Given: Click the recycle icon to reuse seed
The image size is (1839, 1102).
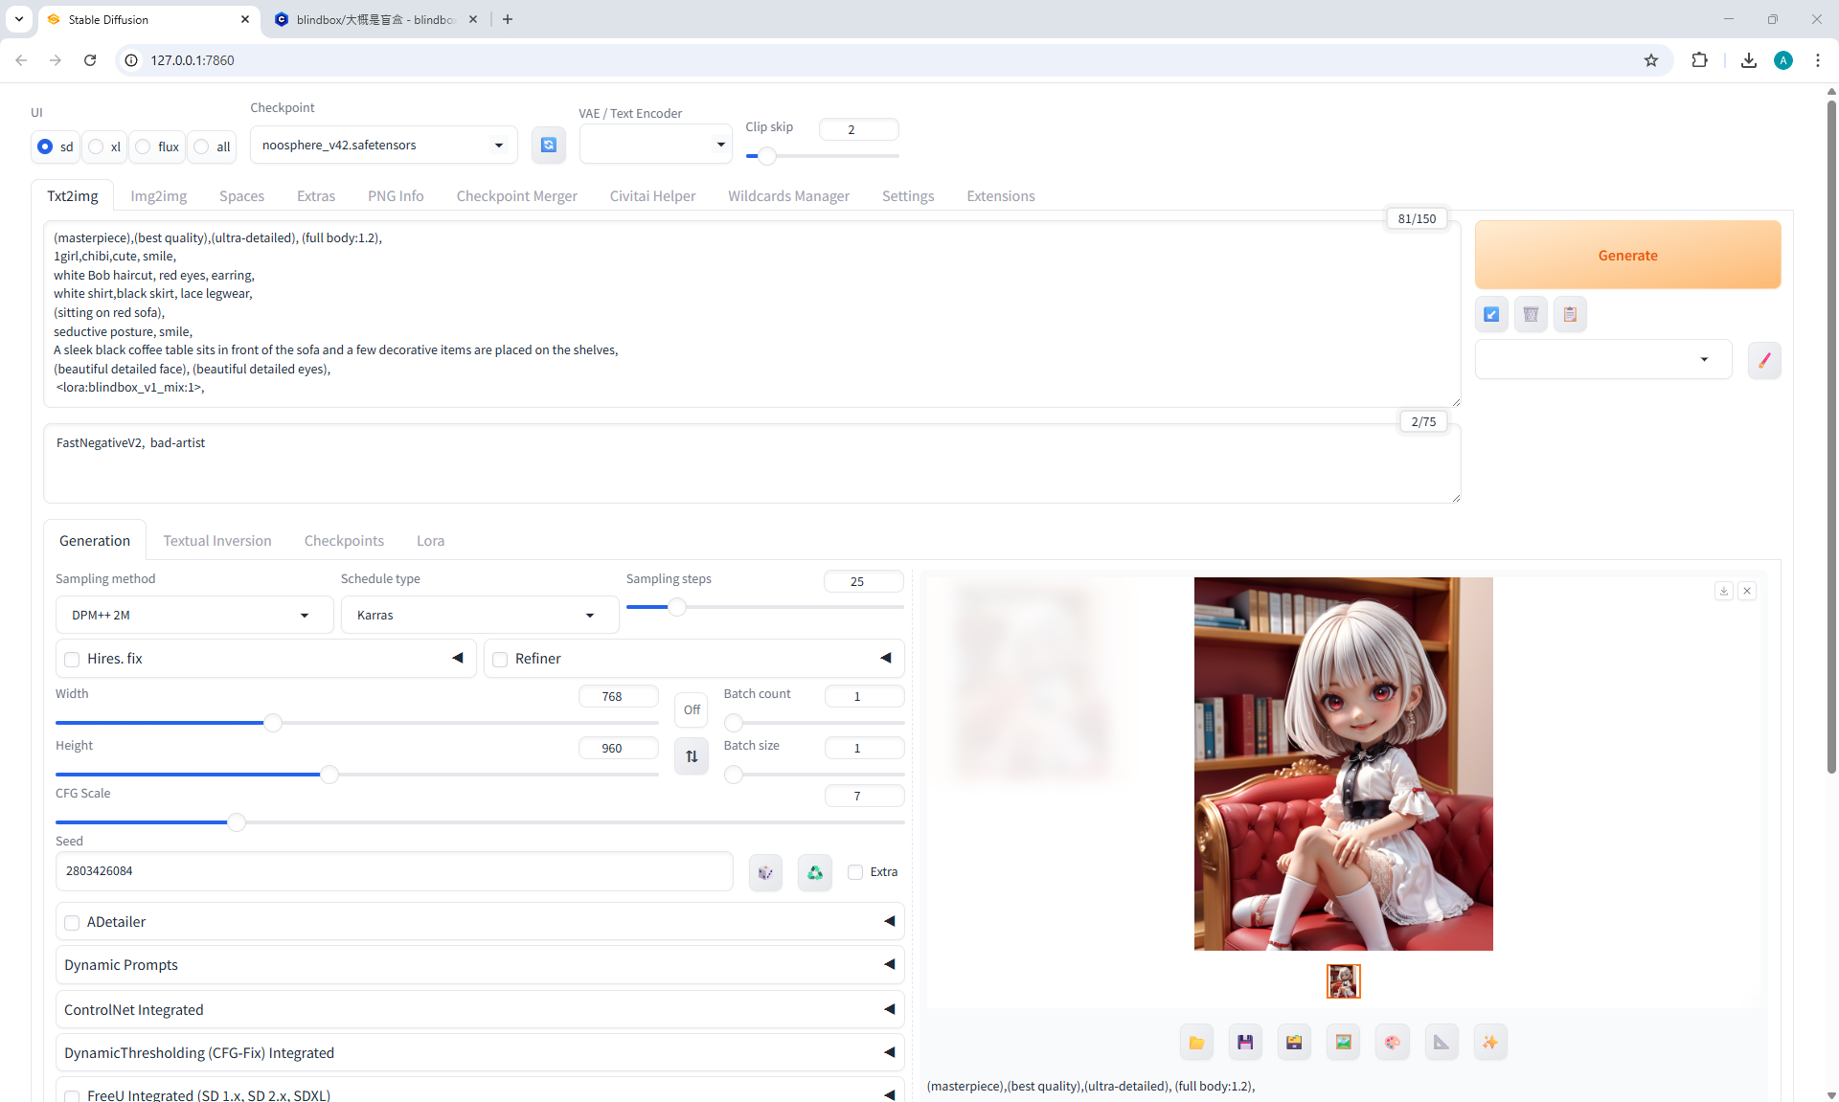Looking at the screenshot, I should (x=814, y=872).
